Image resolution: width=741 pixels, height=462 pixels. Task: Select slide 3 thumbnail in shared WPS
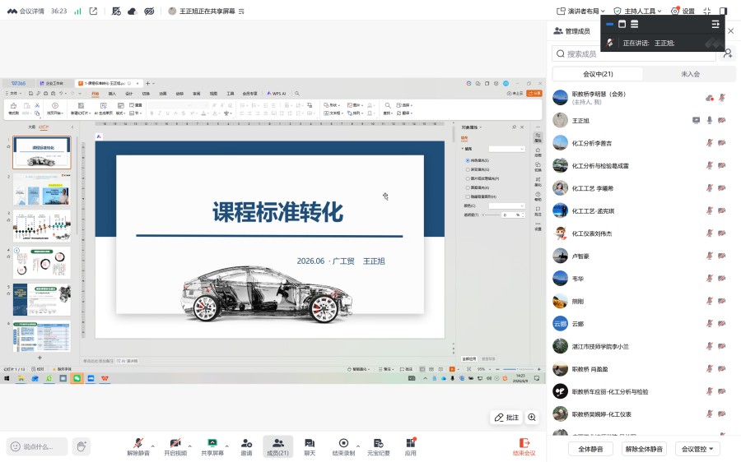(x=42, y=226)
